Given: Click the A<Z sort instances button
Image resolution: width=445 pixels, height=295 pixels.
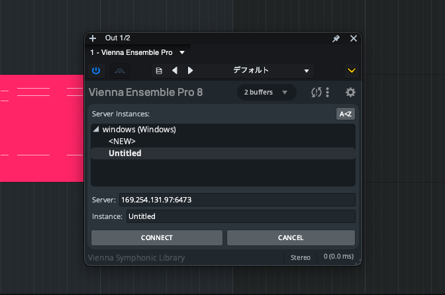Looking at the screenshot, I should click(346, 114).
